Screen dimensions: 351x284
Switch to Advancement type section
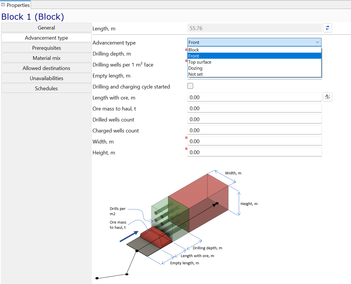point(46,38)
